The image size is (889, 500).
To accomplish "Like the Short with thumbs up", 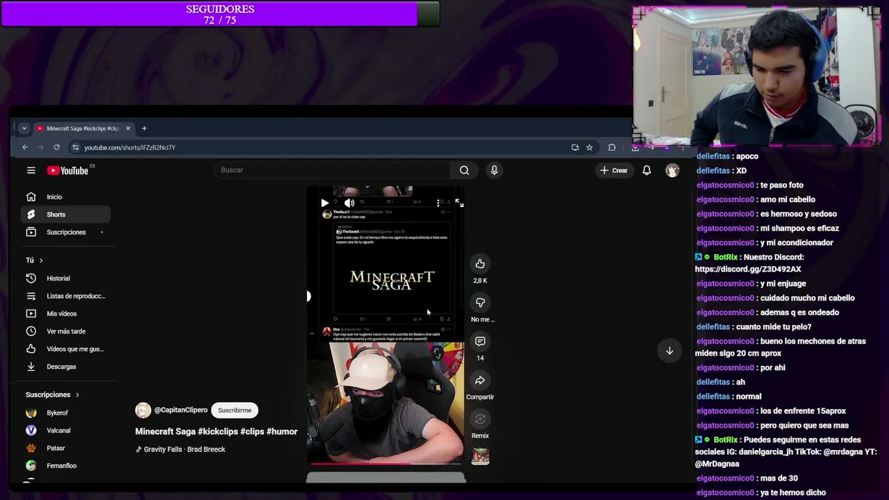I will coord(480,264).
